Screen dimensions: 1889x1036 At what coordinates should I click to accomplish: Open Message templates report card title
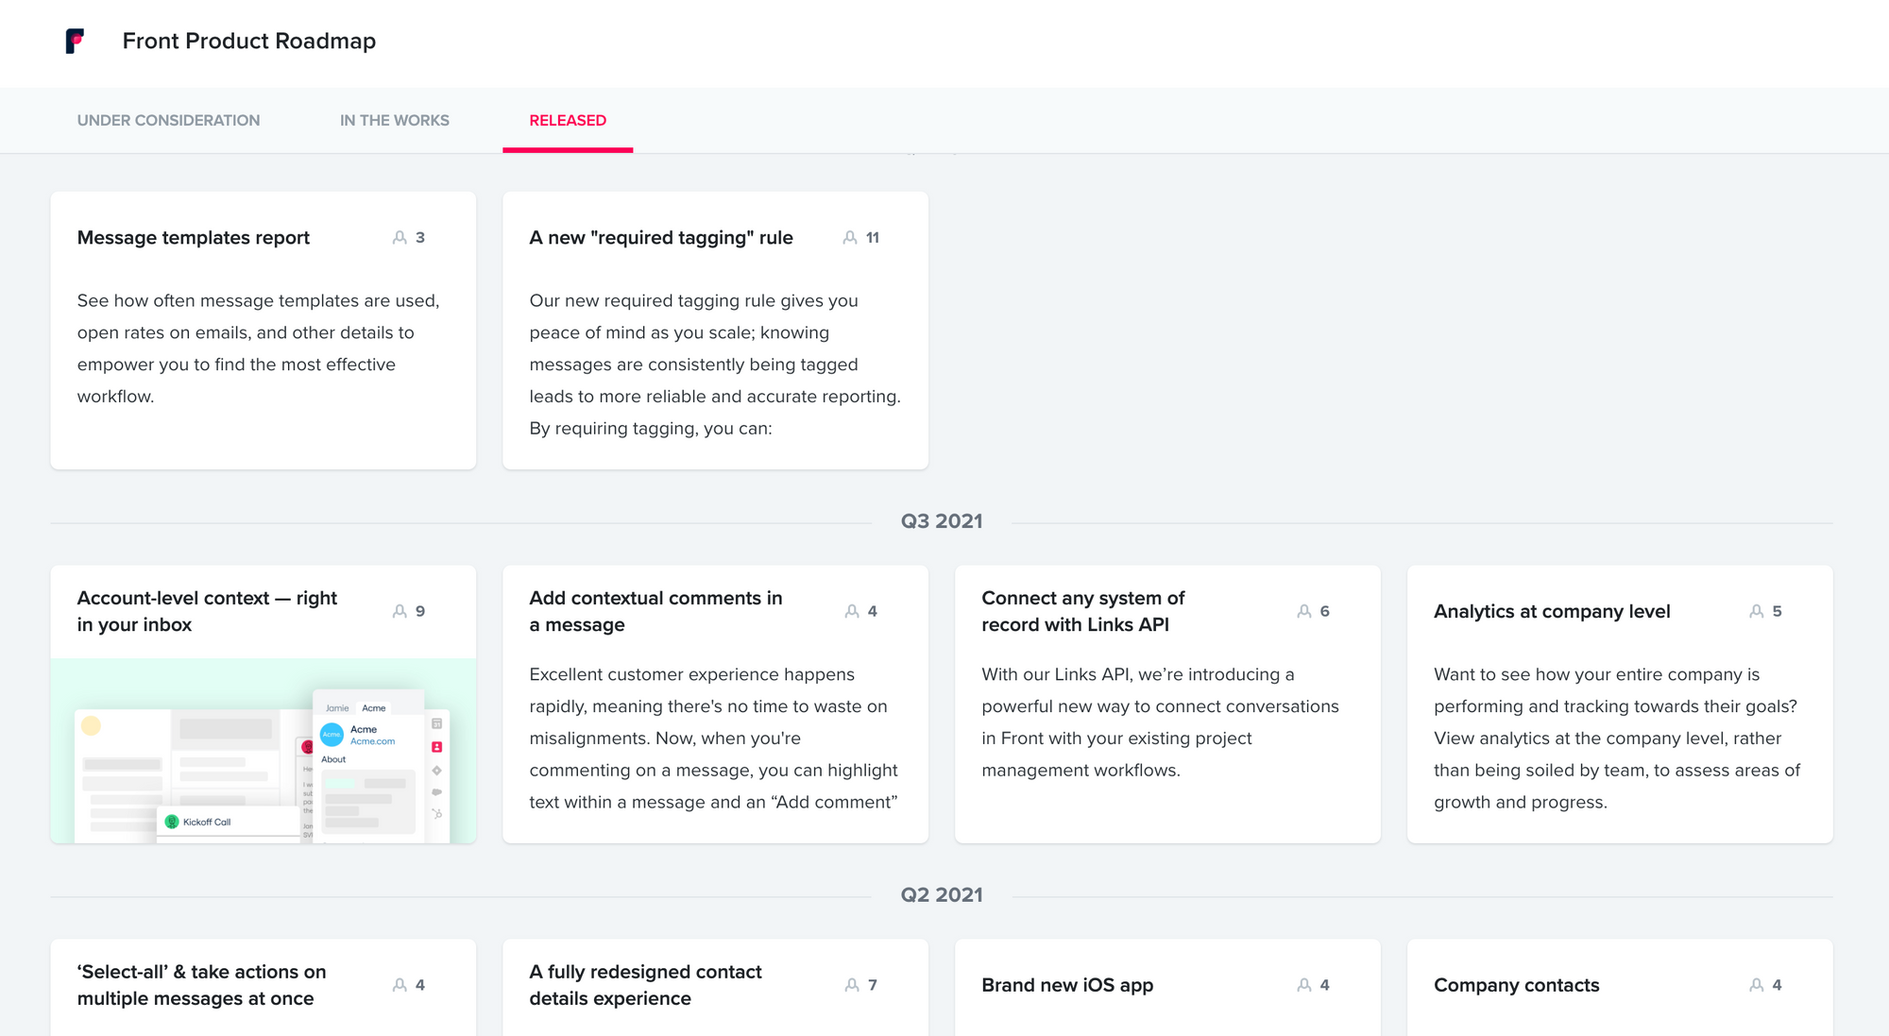tap(194, 238)
